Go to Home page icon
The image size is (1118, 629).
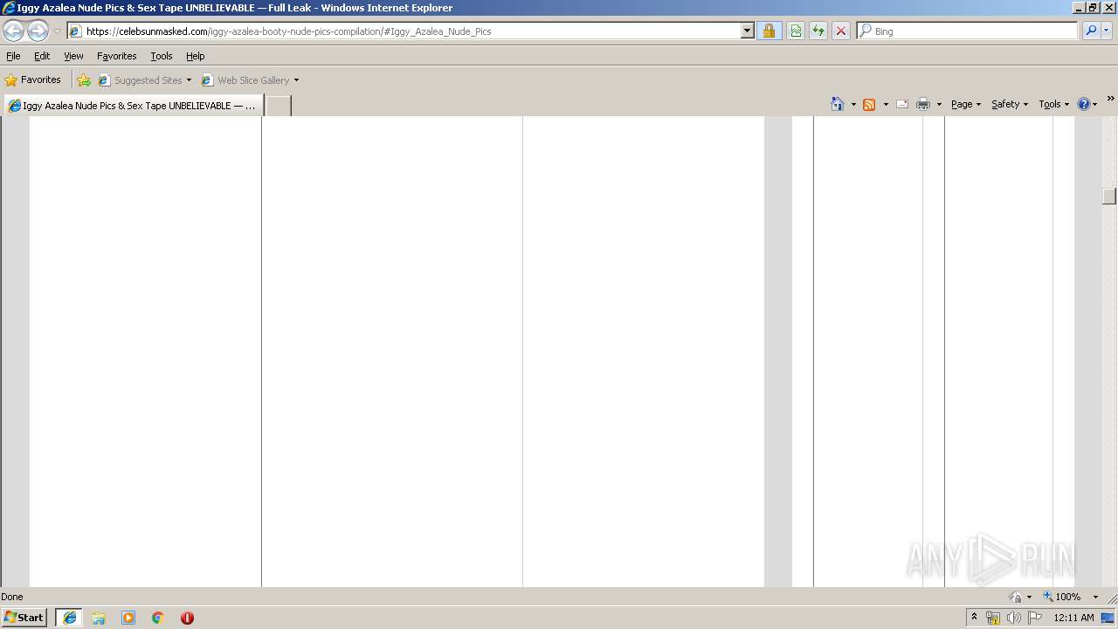pyautogui.click(x=838, y=105)
